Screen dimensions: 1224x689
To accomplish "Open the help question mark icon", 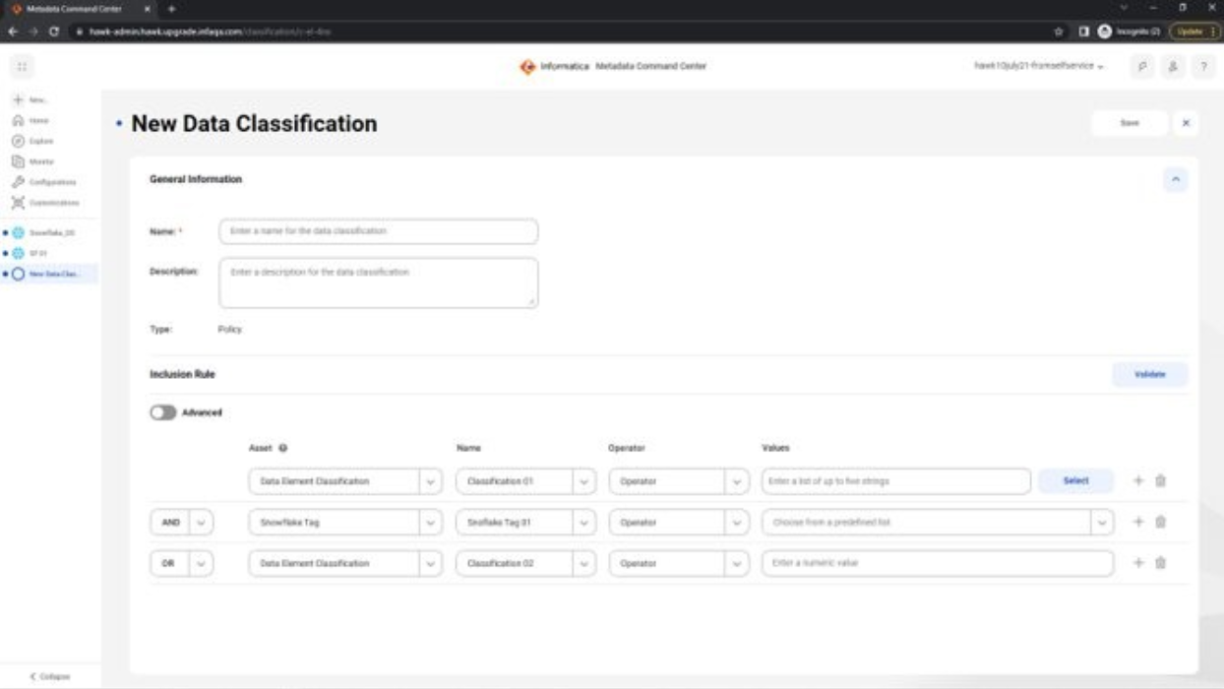I will [x=1203, y=67].
